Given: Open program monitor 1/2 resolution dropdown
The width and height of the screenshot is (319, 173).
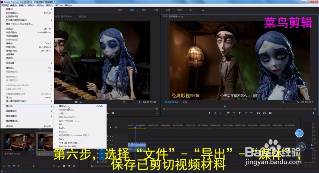Looking at the screenshot, I should [x=287, y=102].
